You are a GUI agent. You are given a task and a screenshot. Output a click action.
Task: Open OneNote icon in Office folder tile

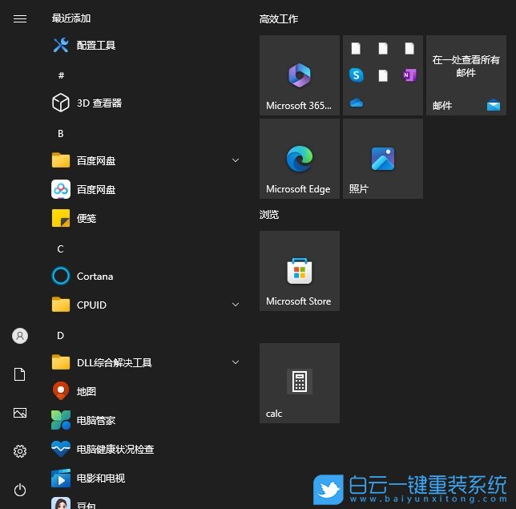(x=409, y=75)
